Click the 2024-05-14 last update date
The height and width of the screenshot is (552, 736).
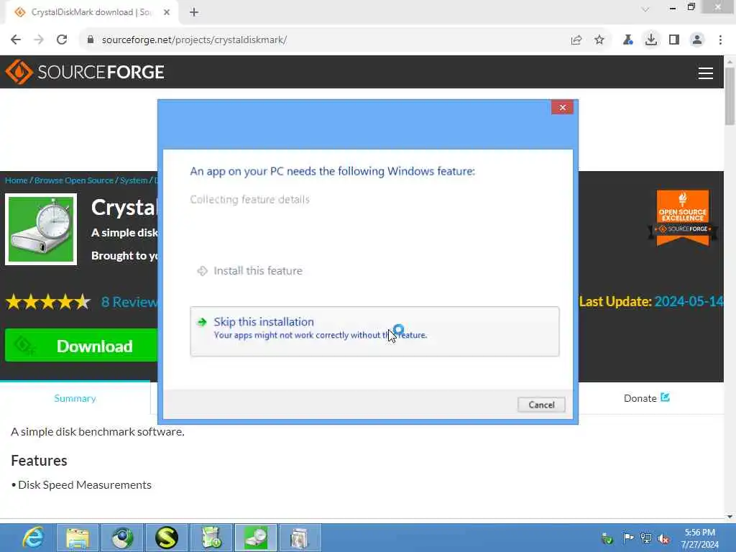pyautogui.click(x=689, y=301)
